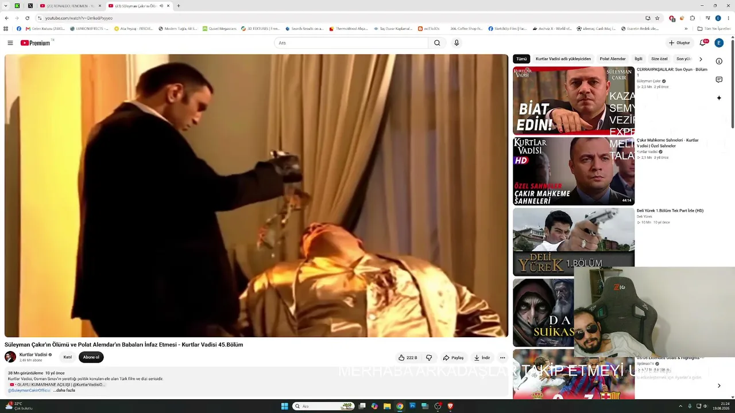The width and height of the screenshot is (735, 413).
Task: Open the @SuleymanCakirOfficial link in description
Action: (x=29, y=391)
